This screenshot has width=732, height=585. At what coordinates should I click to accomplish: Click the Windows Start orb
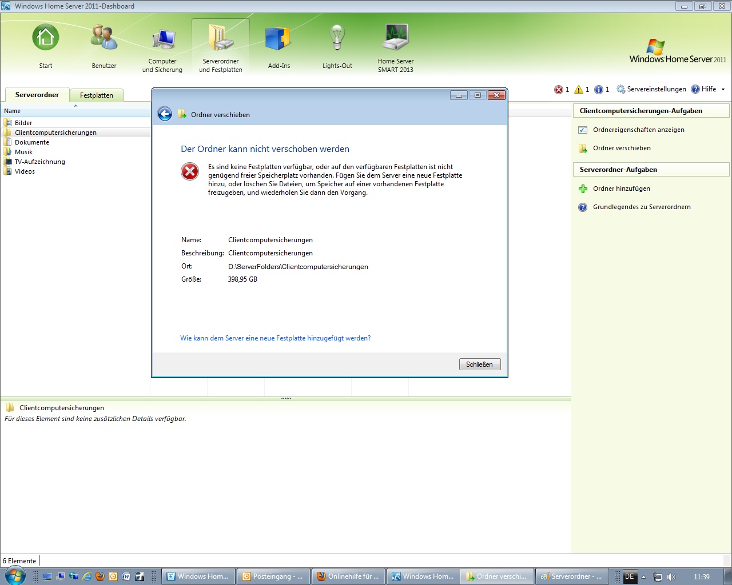click(x=15, y=576)
